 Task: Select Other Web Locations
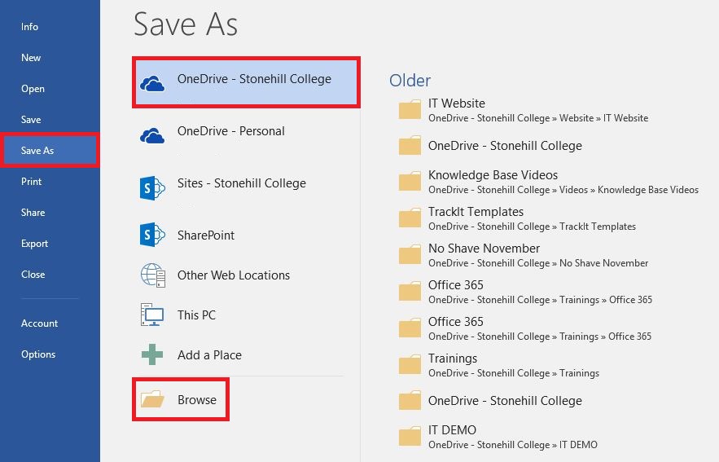[x=246, y=275]
